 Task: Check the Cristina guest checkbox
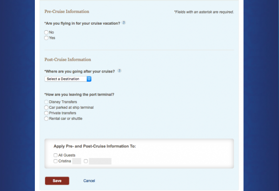[x=55, y=161]
